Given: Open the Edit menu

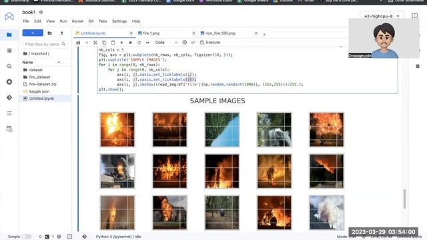Looking at the screenshot, I should coord(37,21).
